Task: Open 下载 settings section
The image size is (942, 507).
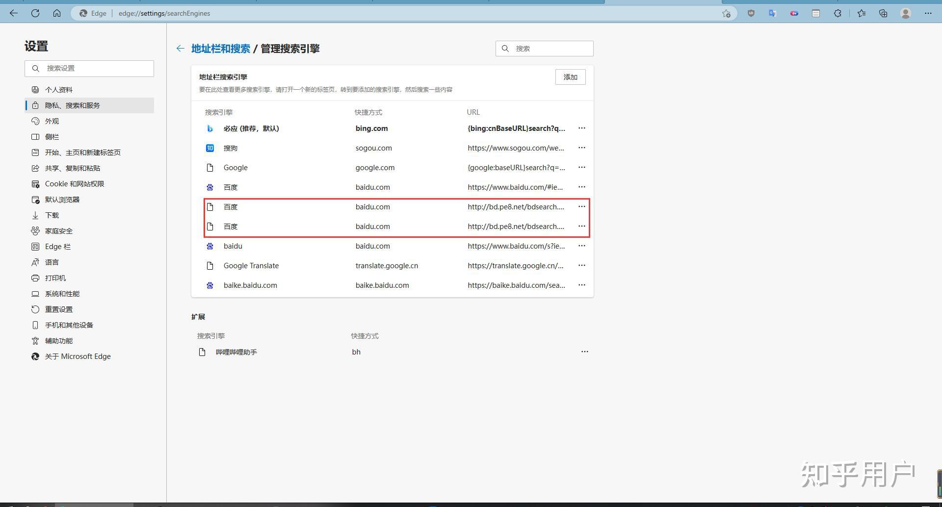Action: 89,215
